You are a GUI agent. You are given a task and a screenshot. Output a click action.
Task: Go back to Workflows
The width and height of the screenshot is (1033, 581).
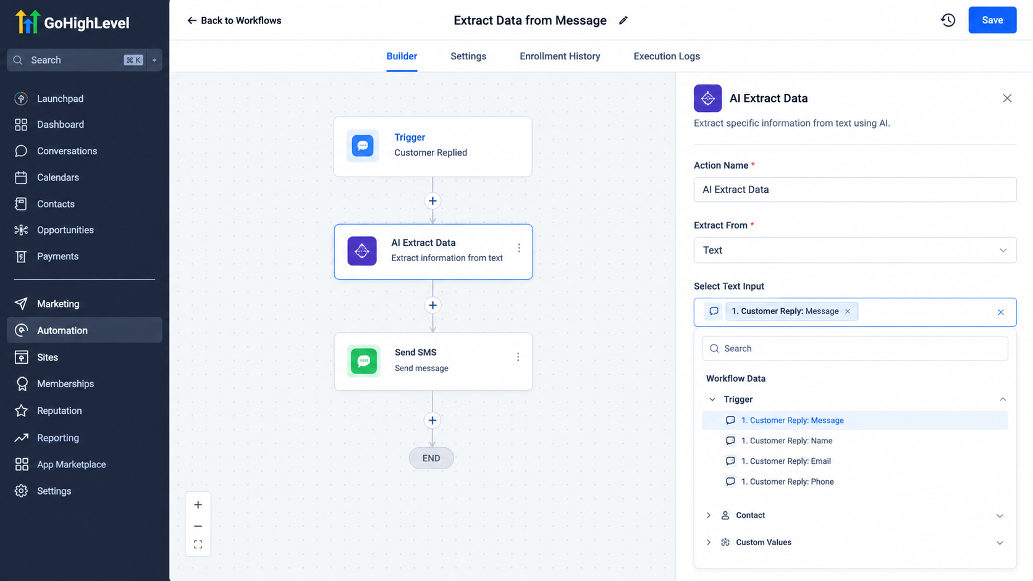pos(234,20)
